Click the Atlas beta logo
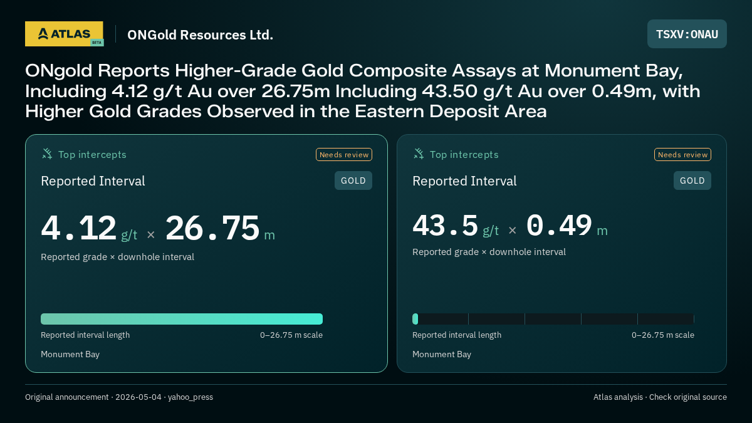Screen dimensions: 752x423 [x=65, y=34]
